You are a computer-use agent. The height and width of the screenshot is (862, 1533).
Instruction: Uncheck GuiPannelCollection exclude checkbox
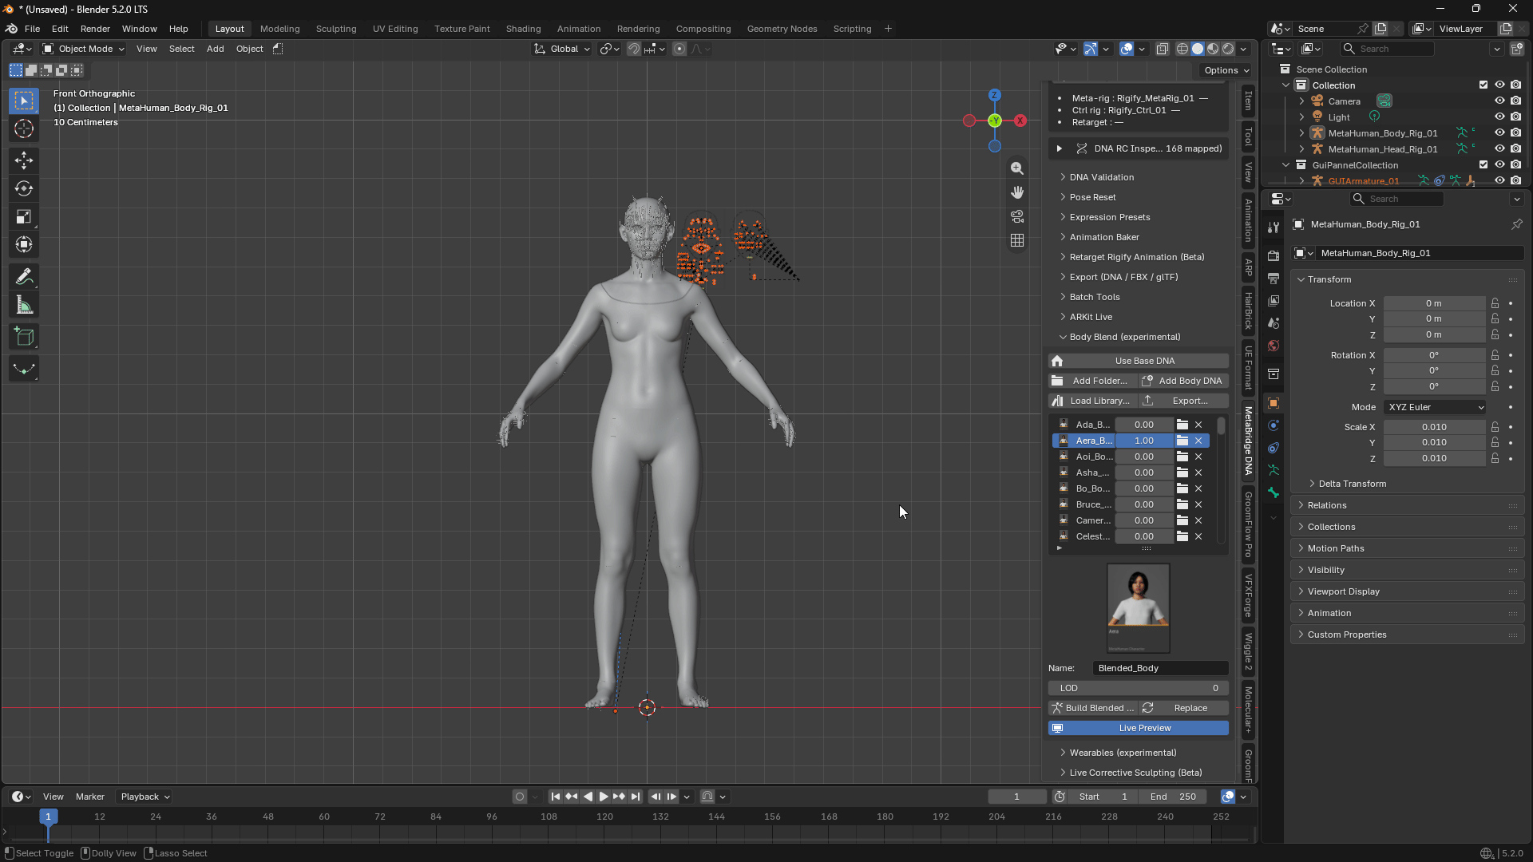[x=1483, y=165]
